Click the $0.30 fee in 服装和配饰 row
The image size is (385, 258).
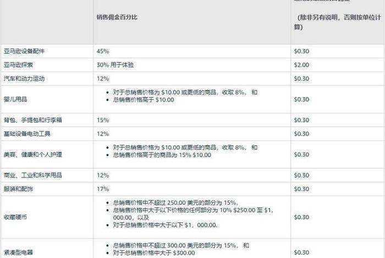301,189
